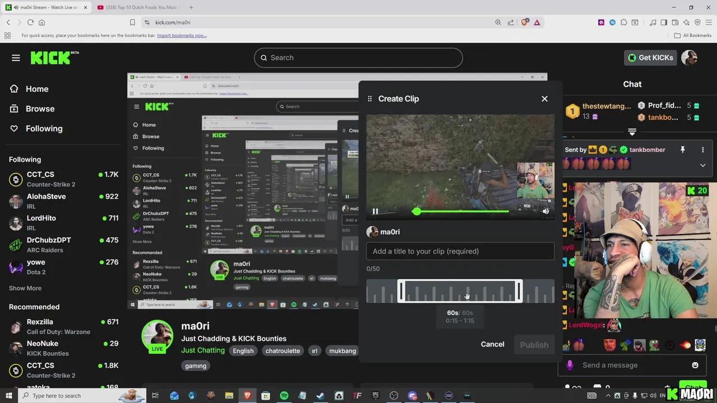
Task: Open NeoNuke channel in Recommended list
Action: [x=64, y=348]
